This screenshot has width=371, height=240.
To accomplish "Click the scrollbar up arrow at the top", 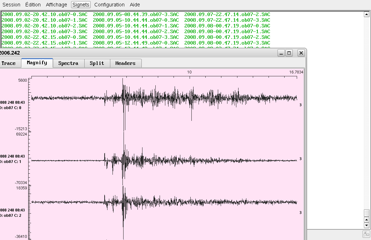I will click(x=366, y=14).
